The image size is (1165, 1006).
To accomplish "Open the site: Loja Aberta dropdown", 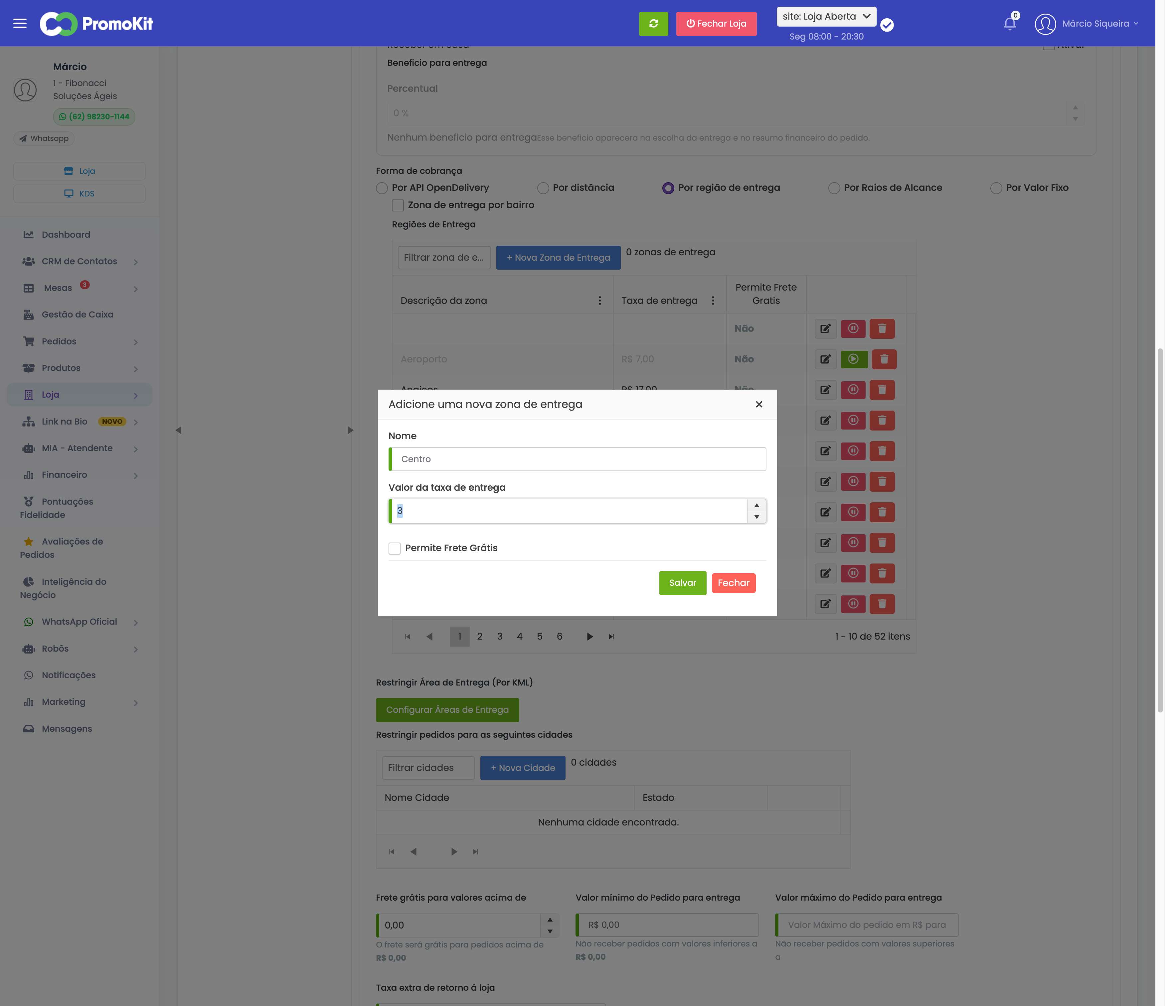I will [826, 16].
